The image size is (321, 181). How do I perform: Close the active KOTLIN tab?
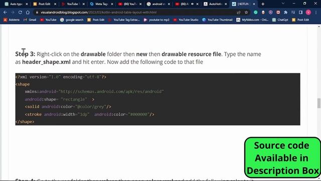pyautogui.click(x=254, y=4)
